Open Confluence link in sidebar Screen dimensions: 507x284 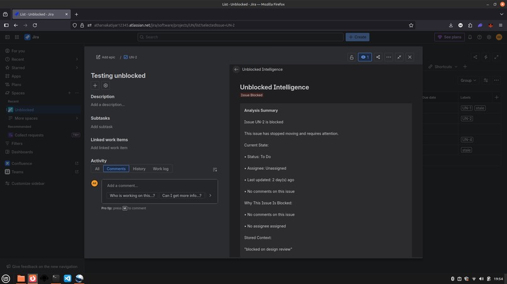(42, 164)
